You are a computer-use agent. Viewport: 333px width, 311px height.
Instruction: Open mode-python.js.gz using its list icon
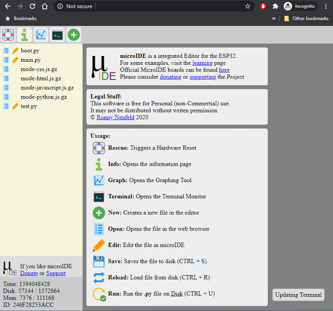6,97
